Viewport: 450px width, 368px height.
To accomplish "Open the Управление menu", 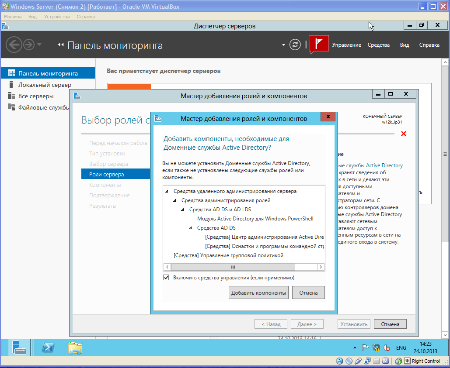I will tap(346, 45).
